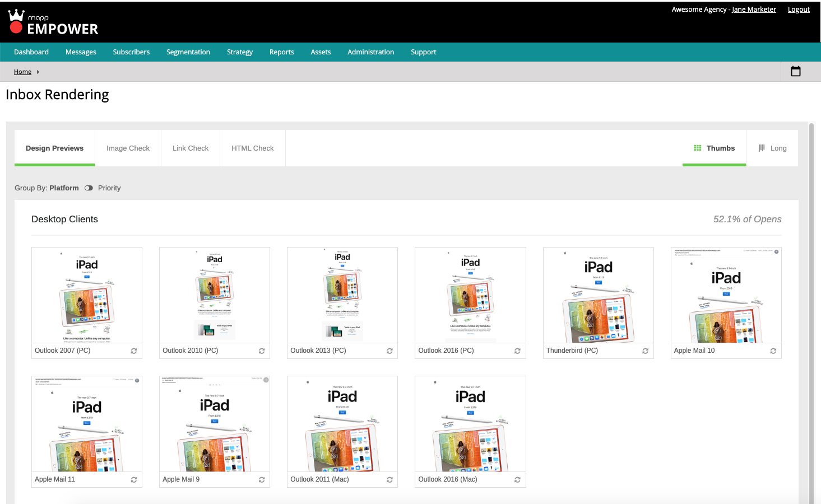Viewport: 821px width, 504px height.
Task: Select the Priority grouping label
Action: 109,188
